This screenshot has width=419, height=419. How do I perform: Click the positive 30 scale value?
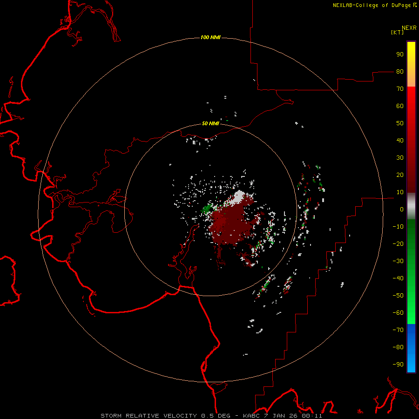tap(400, 158)
